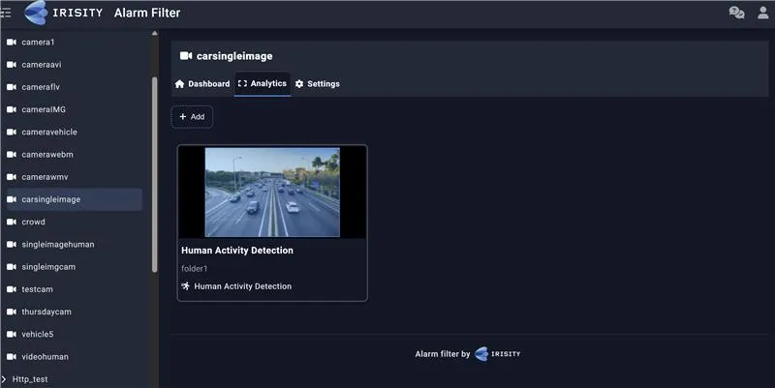775x388 pixels.
Task: Click the Human Activity Detection card title
Action: (x=237, y=251)
